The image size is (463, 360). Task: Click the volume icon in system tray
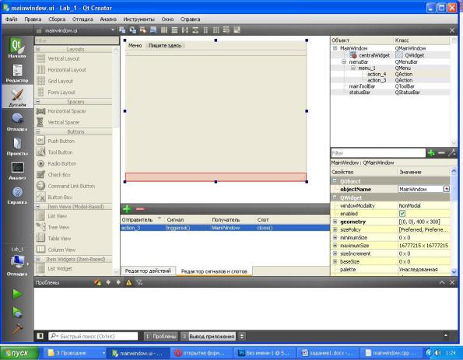coord(437,353)
